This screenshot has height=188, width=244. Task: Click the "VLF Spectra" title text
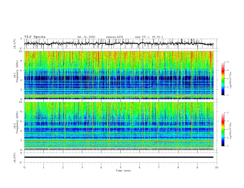click(x=35, y=37)
